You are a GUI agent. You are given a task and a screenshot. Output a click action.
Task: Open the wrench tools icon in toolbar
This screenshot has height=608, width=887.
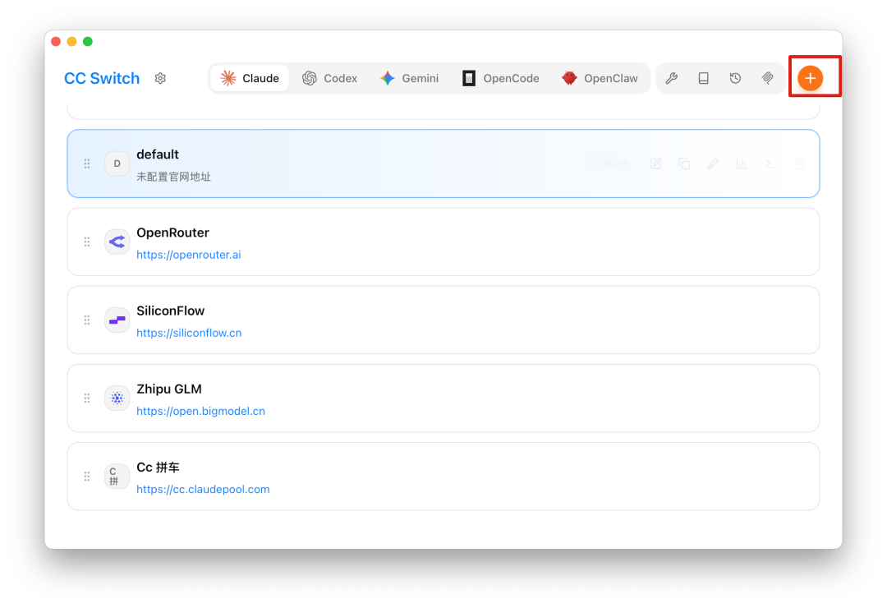[x=672, y=78]
